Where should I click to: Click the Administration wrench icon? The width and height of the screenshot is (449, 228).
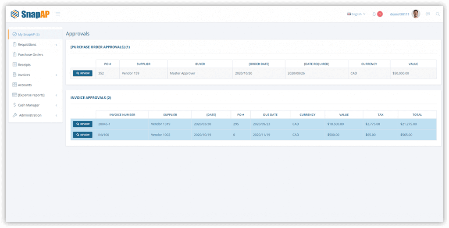click(14, 115)
